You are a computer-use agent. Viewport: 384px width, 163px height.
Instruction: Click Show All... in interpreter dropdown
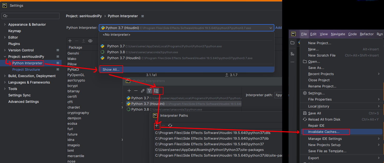(x=111, y=69)
